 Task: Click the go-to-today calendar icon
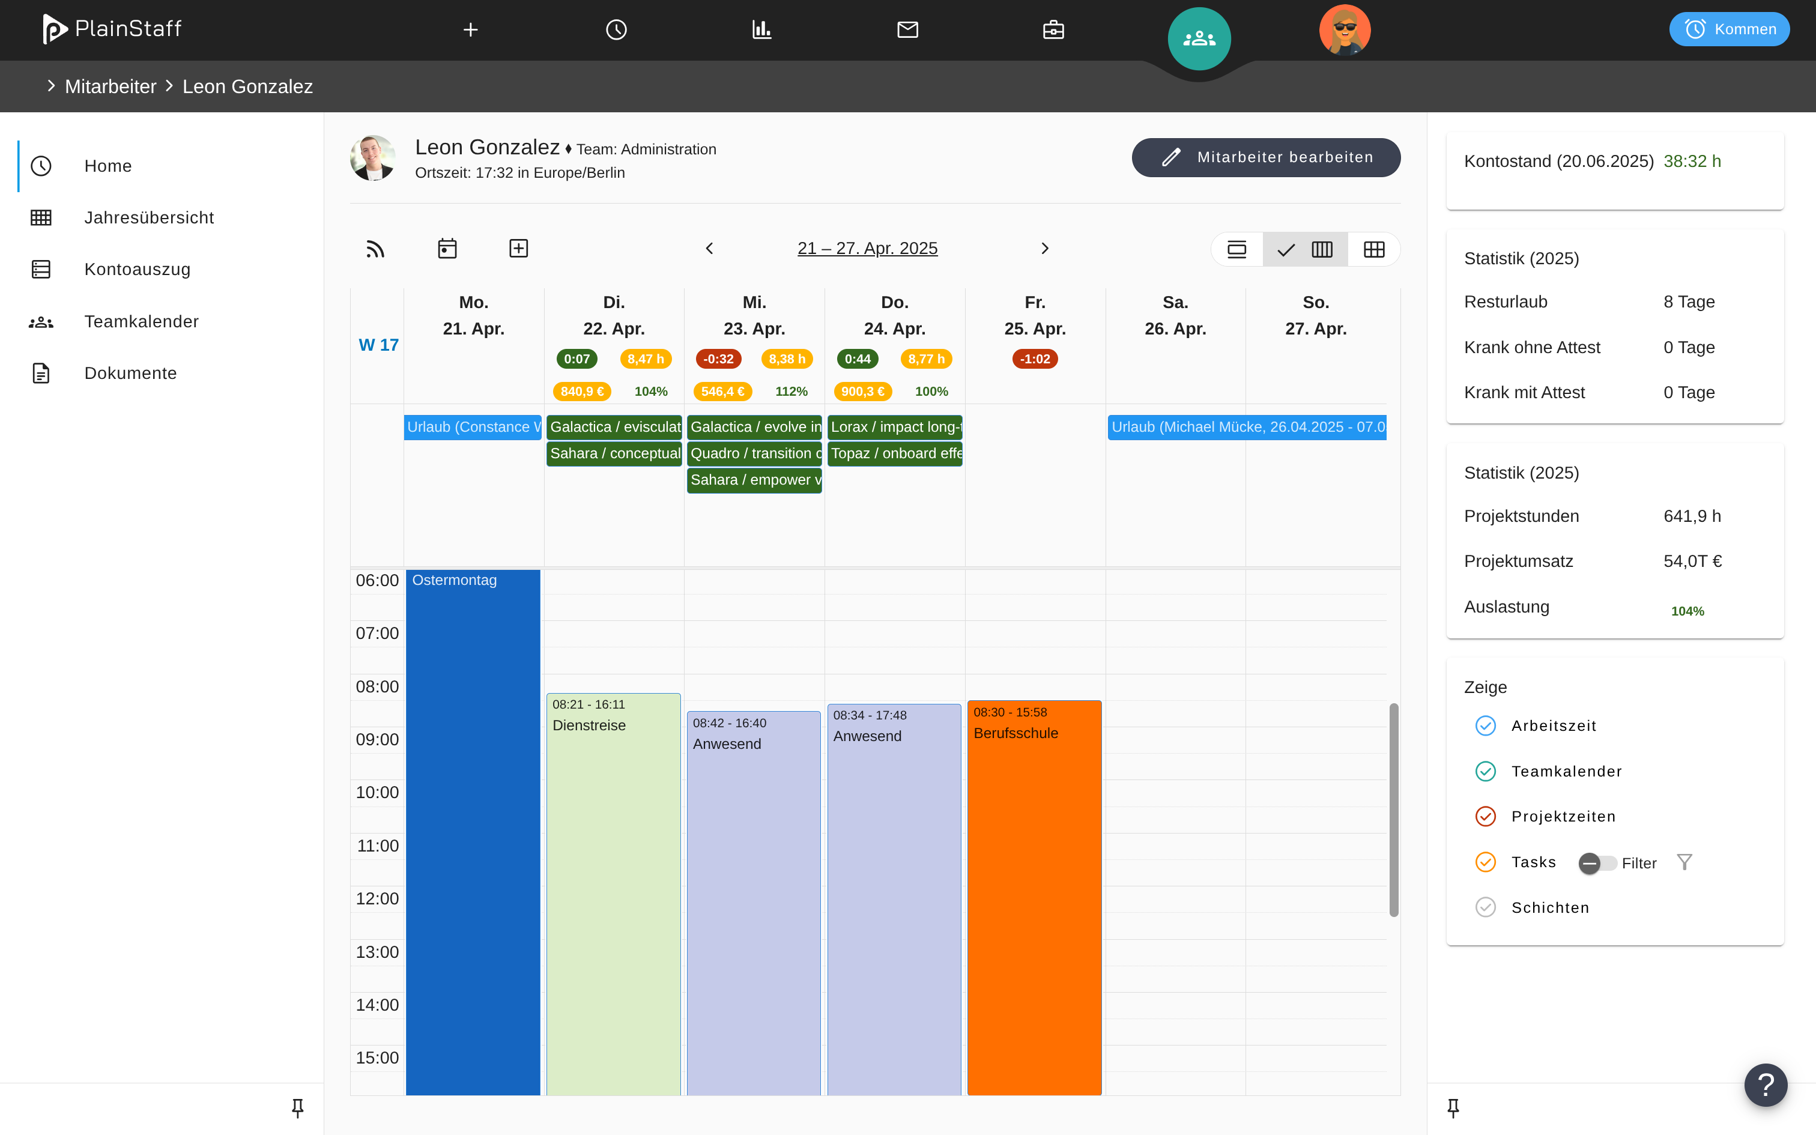(447, 249)
